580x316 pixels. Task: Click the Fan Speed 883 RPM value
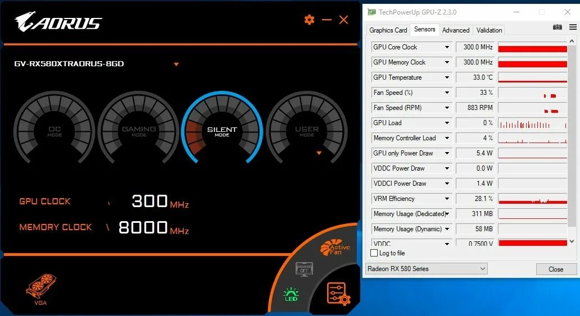coord(475,108)
